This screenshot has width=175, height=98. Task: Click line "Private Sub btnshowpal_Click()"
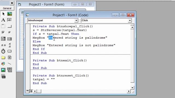tap(63, 26)
